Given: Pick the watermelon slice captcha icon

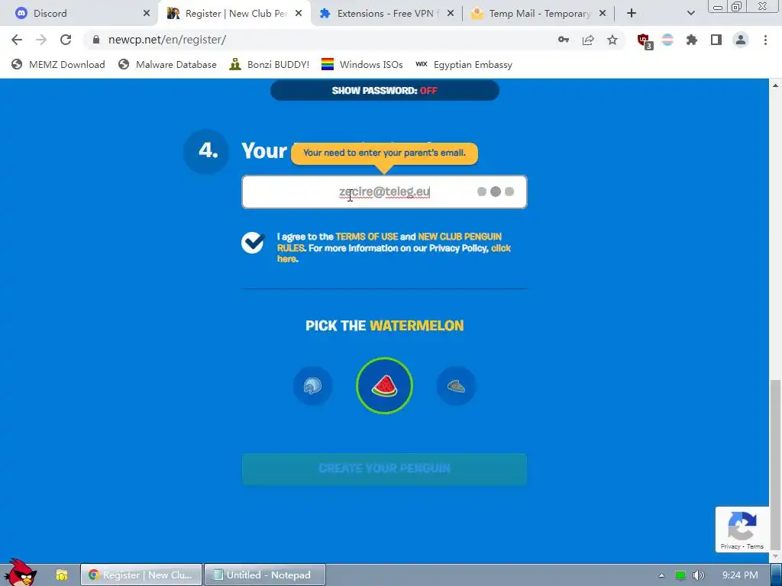Looking at the screenshot, I should [385, 385].
